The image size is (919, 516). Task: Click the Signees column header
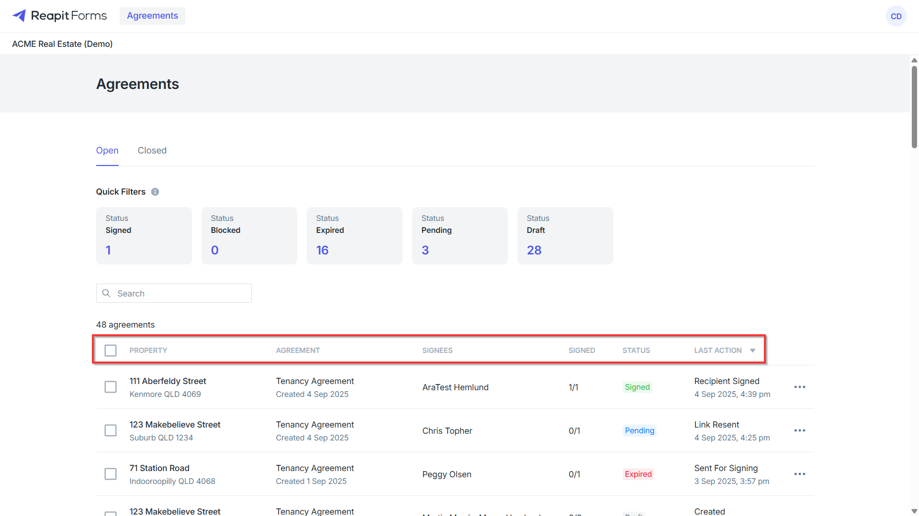pyautogui.click(x=437, y=351)
